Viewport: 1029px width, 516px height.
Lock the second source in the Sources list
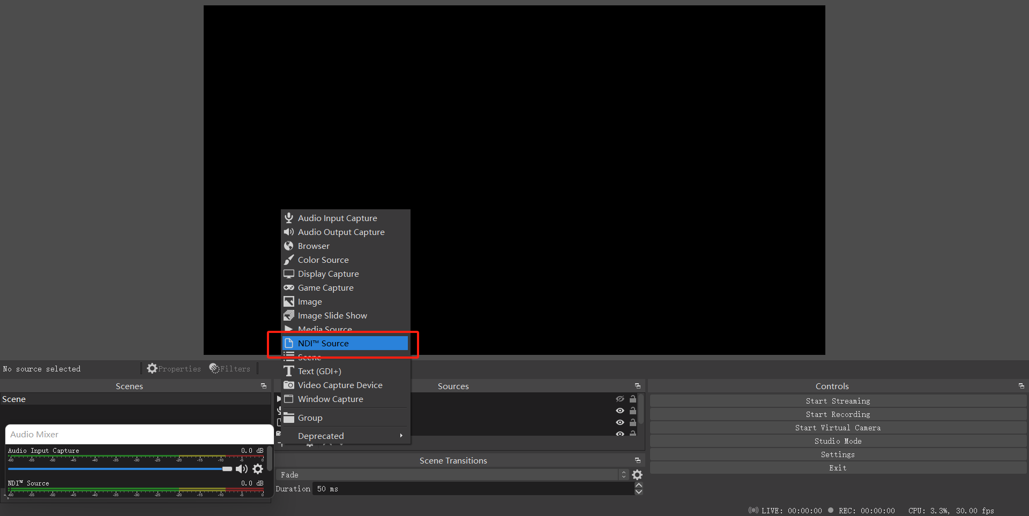[x=633, y=411]
